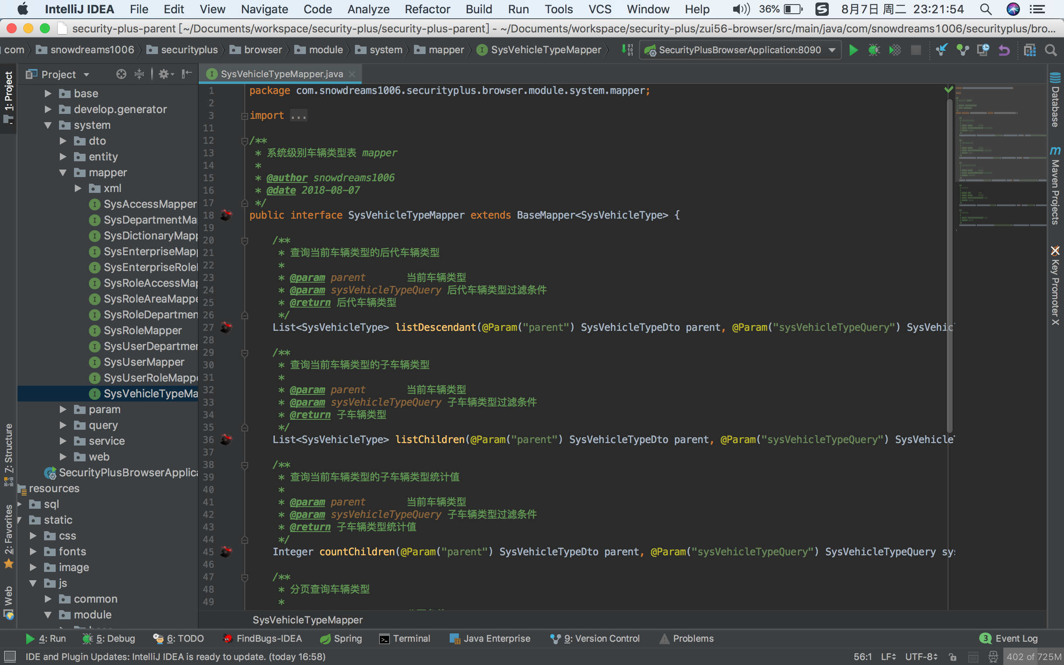Image resolution: width=1064 pixels, height=665 pixels.
Task: Click the inspection profile hector icon in status bar
Action: click(x=993, y=657)
